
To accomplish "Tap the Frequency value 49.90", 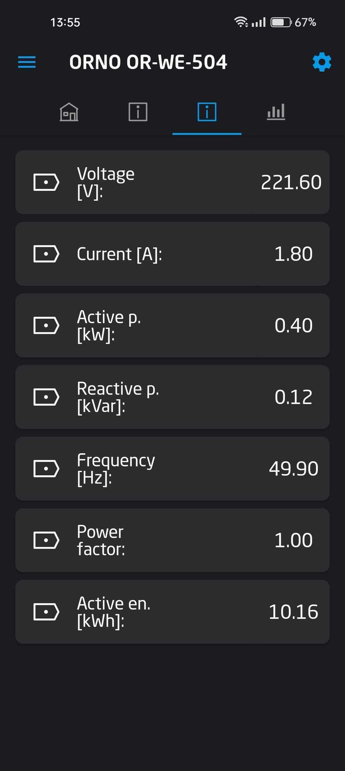I will [x=293, y=469].
